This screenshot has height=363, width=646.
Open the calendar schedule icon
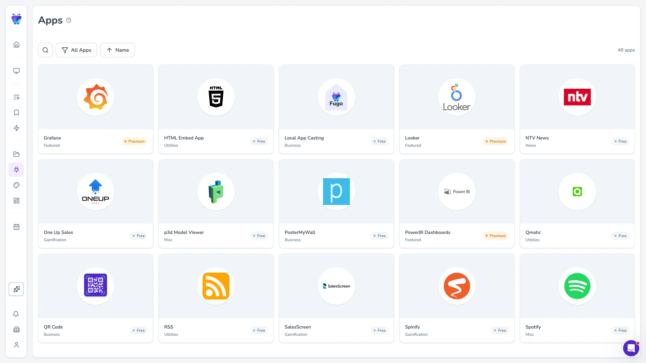(x=16, y=227)
